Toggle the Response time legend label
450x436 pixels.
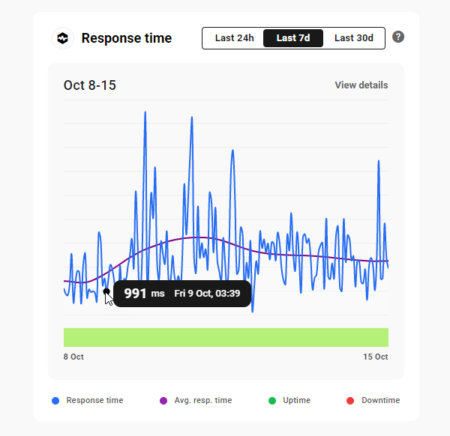[x=94, y=401]
